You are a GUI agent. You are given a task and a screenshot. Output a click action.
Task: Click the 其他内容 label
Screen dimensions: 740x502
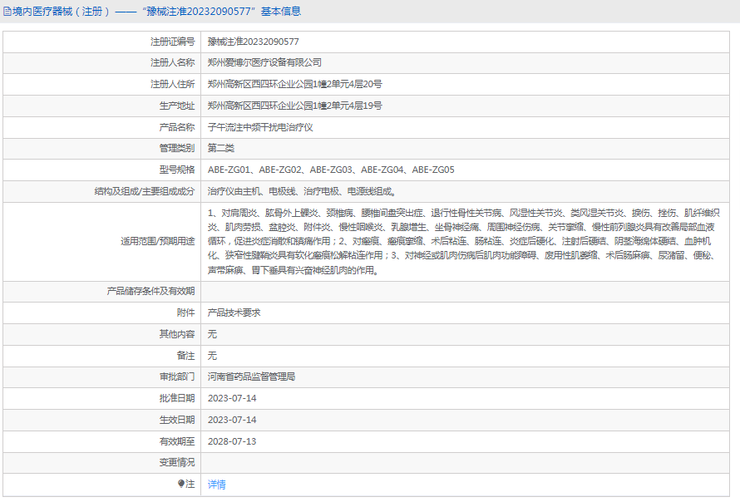point(177,334)
